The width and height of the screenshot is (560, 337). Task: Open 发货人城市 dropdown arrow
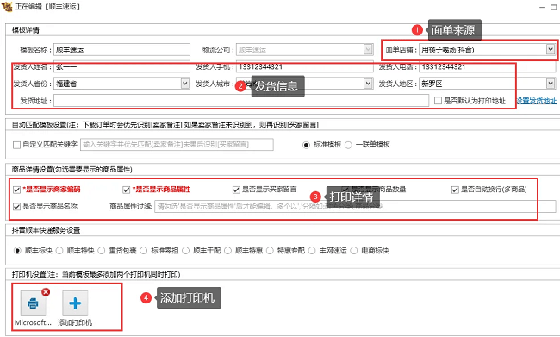click(368, 84)
